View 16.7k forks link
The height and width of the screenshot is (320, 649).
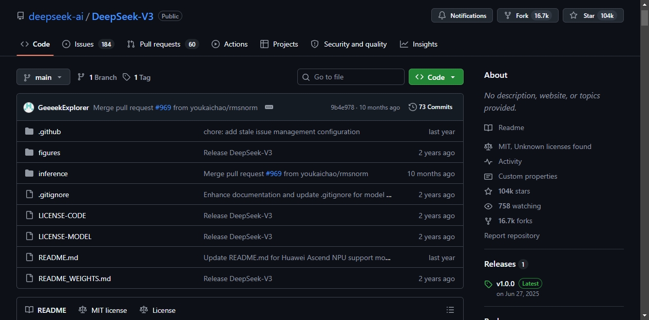508,221
